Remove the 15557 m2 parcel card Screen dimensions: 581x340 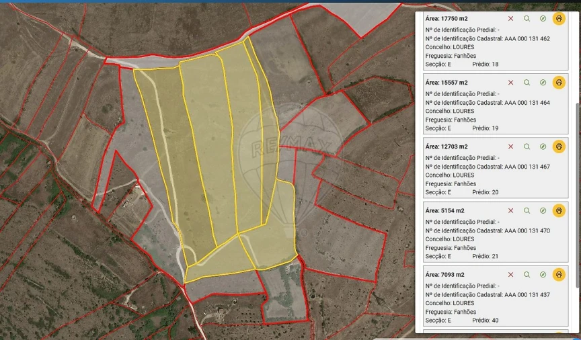(x=510, y=83)
